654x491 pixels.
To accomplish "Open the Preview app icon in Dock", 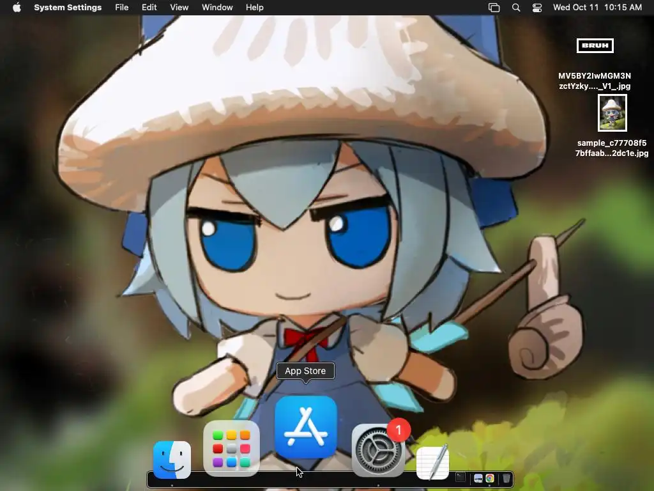I will (x=478, y=478).
